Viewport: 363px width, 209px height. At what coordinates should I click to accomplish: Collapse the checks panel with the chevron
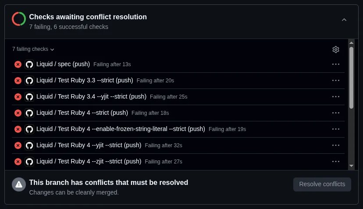pyautogui.click(x=344, y=20)
